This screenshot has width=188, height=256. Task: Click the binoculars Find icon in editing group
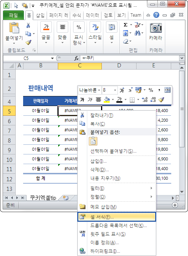click(x=137, y=33)
